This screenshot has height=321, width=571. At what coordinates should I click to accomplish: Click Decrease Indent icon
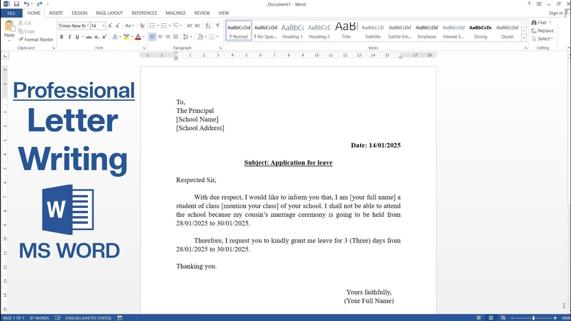click(x=190, y=26)
